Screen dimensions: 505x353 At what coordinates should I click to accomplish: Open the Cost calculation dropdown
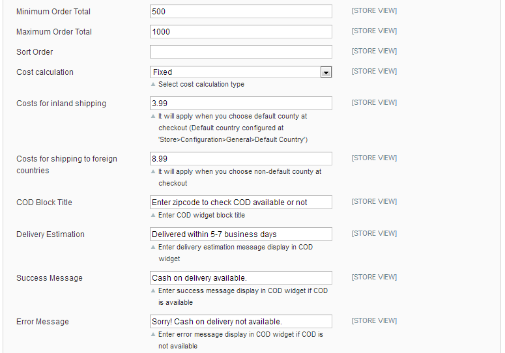[235, 72]
